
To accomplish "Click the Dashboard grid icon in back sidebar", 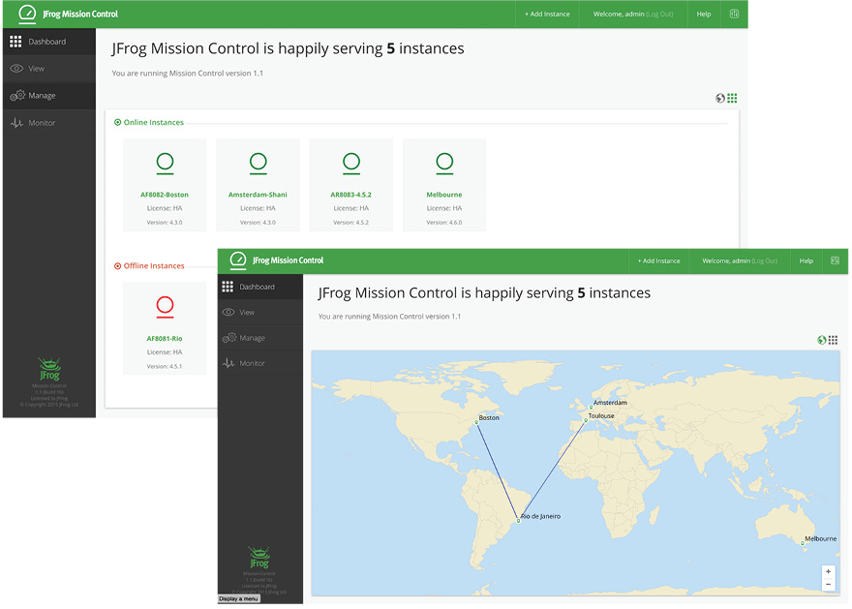I will 15,42.
